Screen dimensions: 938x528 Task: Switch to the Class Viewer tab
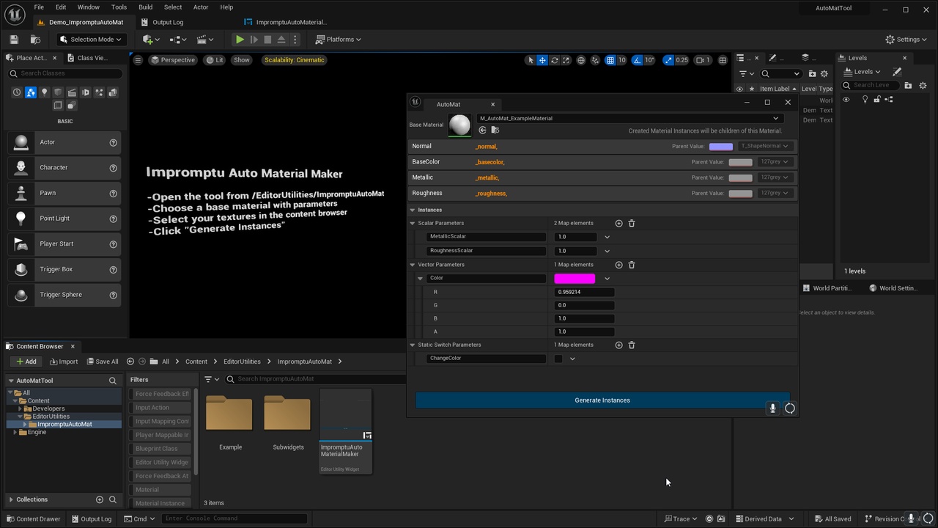(x=87, y=58)
